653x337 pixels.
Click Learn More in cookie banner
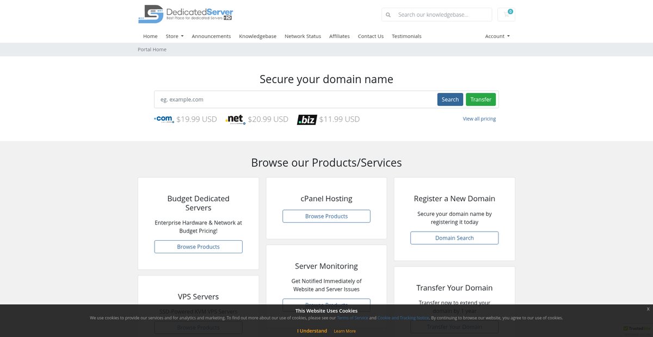tap(344, 331)
